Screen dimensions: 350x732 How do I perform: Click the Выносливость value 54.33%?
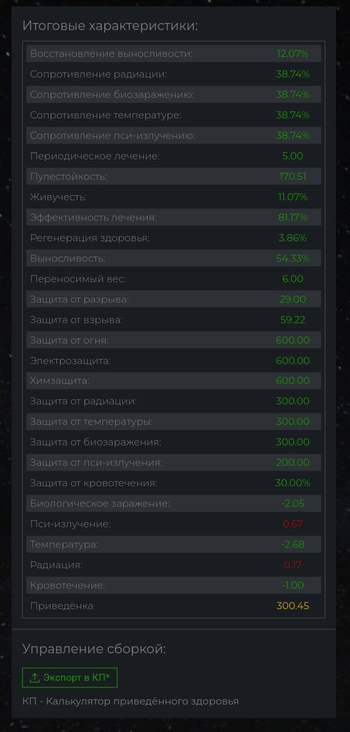(292, 258)
